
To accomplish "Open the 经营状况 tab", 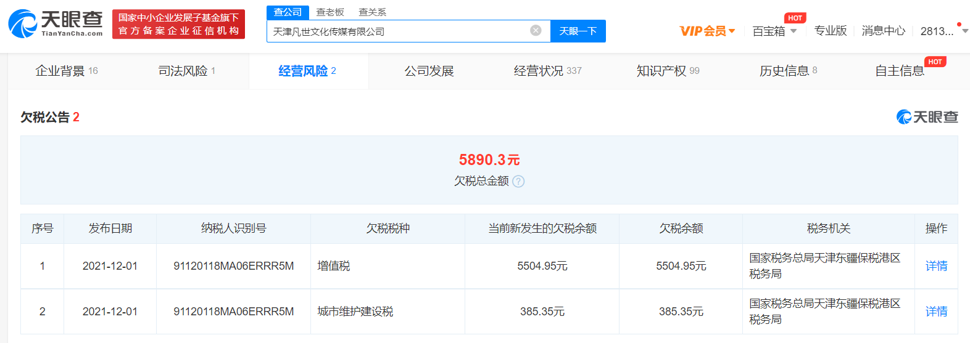I will (548, 71).
